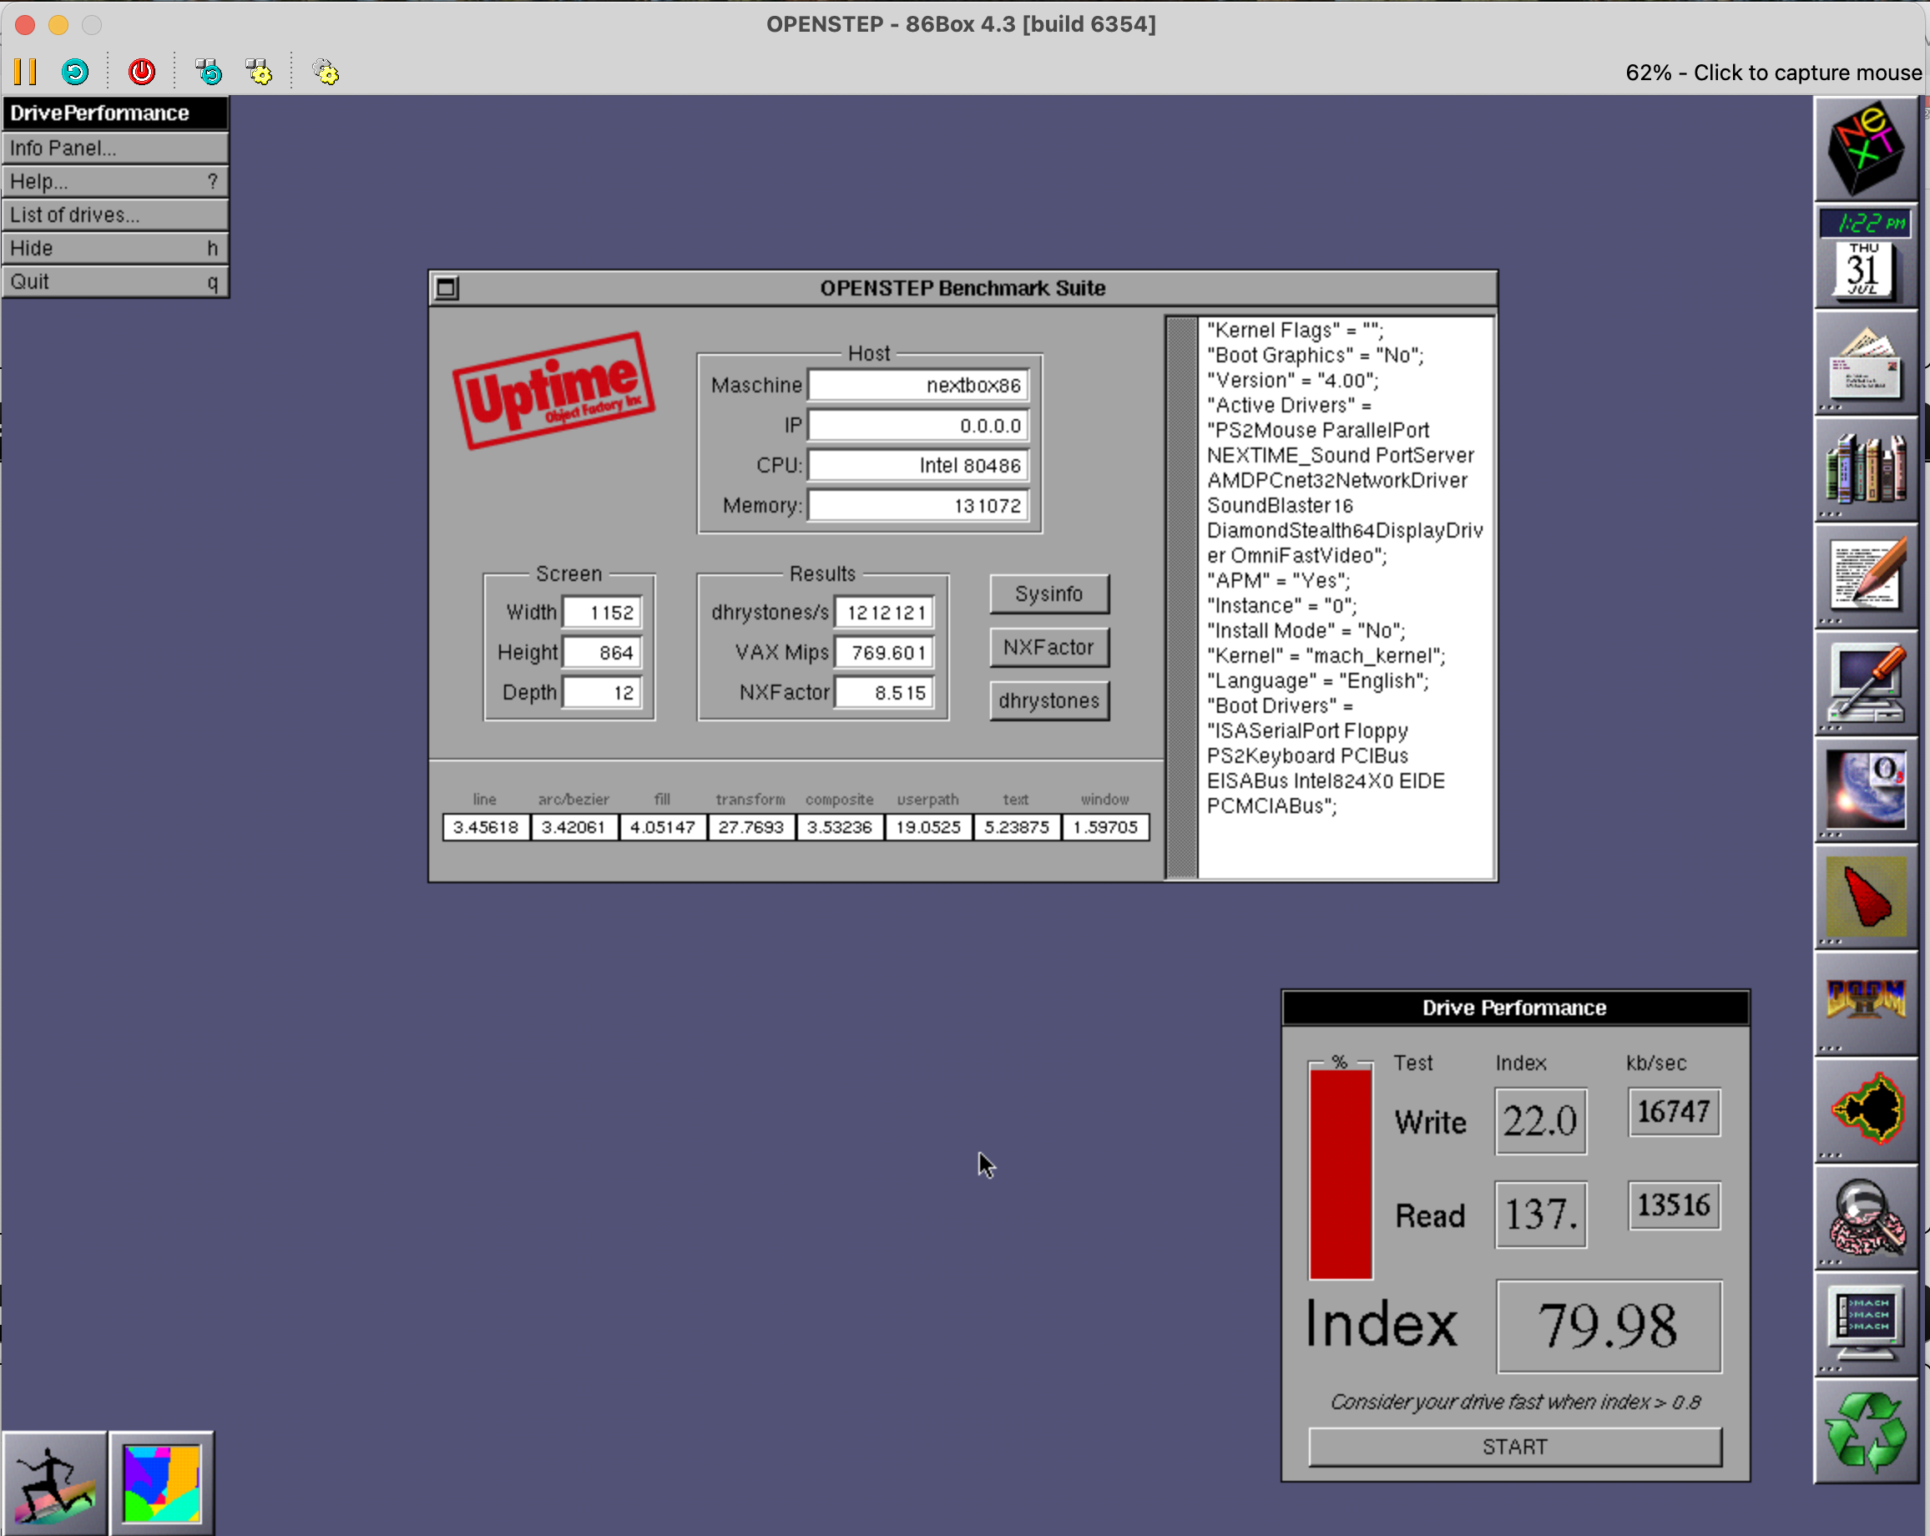Choose Quit from DrivePerformance menu
Screen dimensions: 1930x1536
[114, 281]
